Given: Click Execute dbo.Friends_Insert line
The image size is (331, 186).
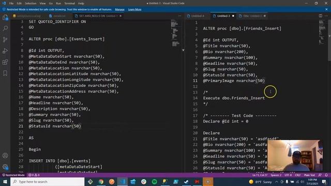Looking at the screenshot, I should click(x=234, y=98).
